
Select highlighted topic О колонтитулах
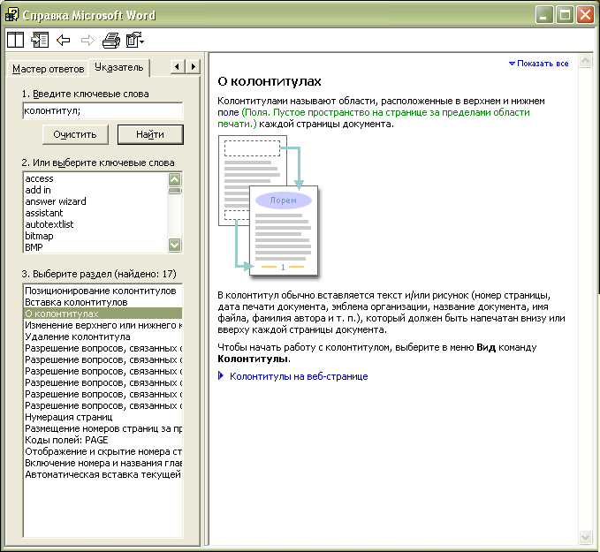click(103, 314)
